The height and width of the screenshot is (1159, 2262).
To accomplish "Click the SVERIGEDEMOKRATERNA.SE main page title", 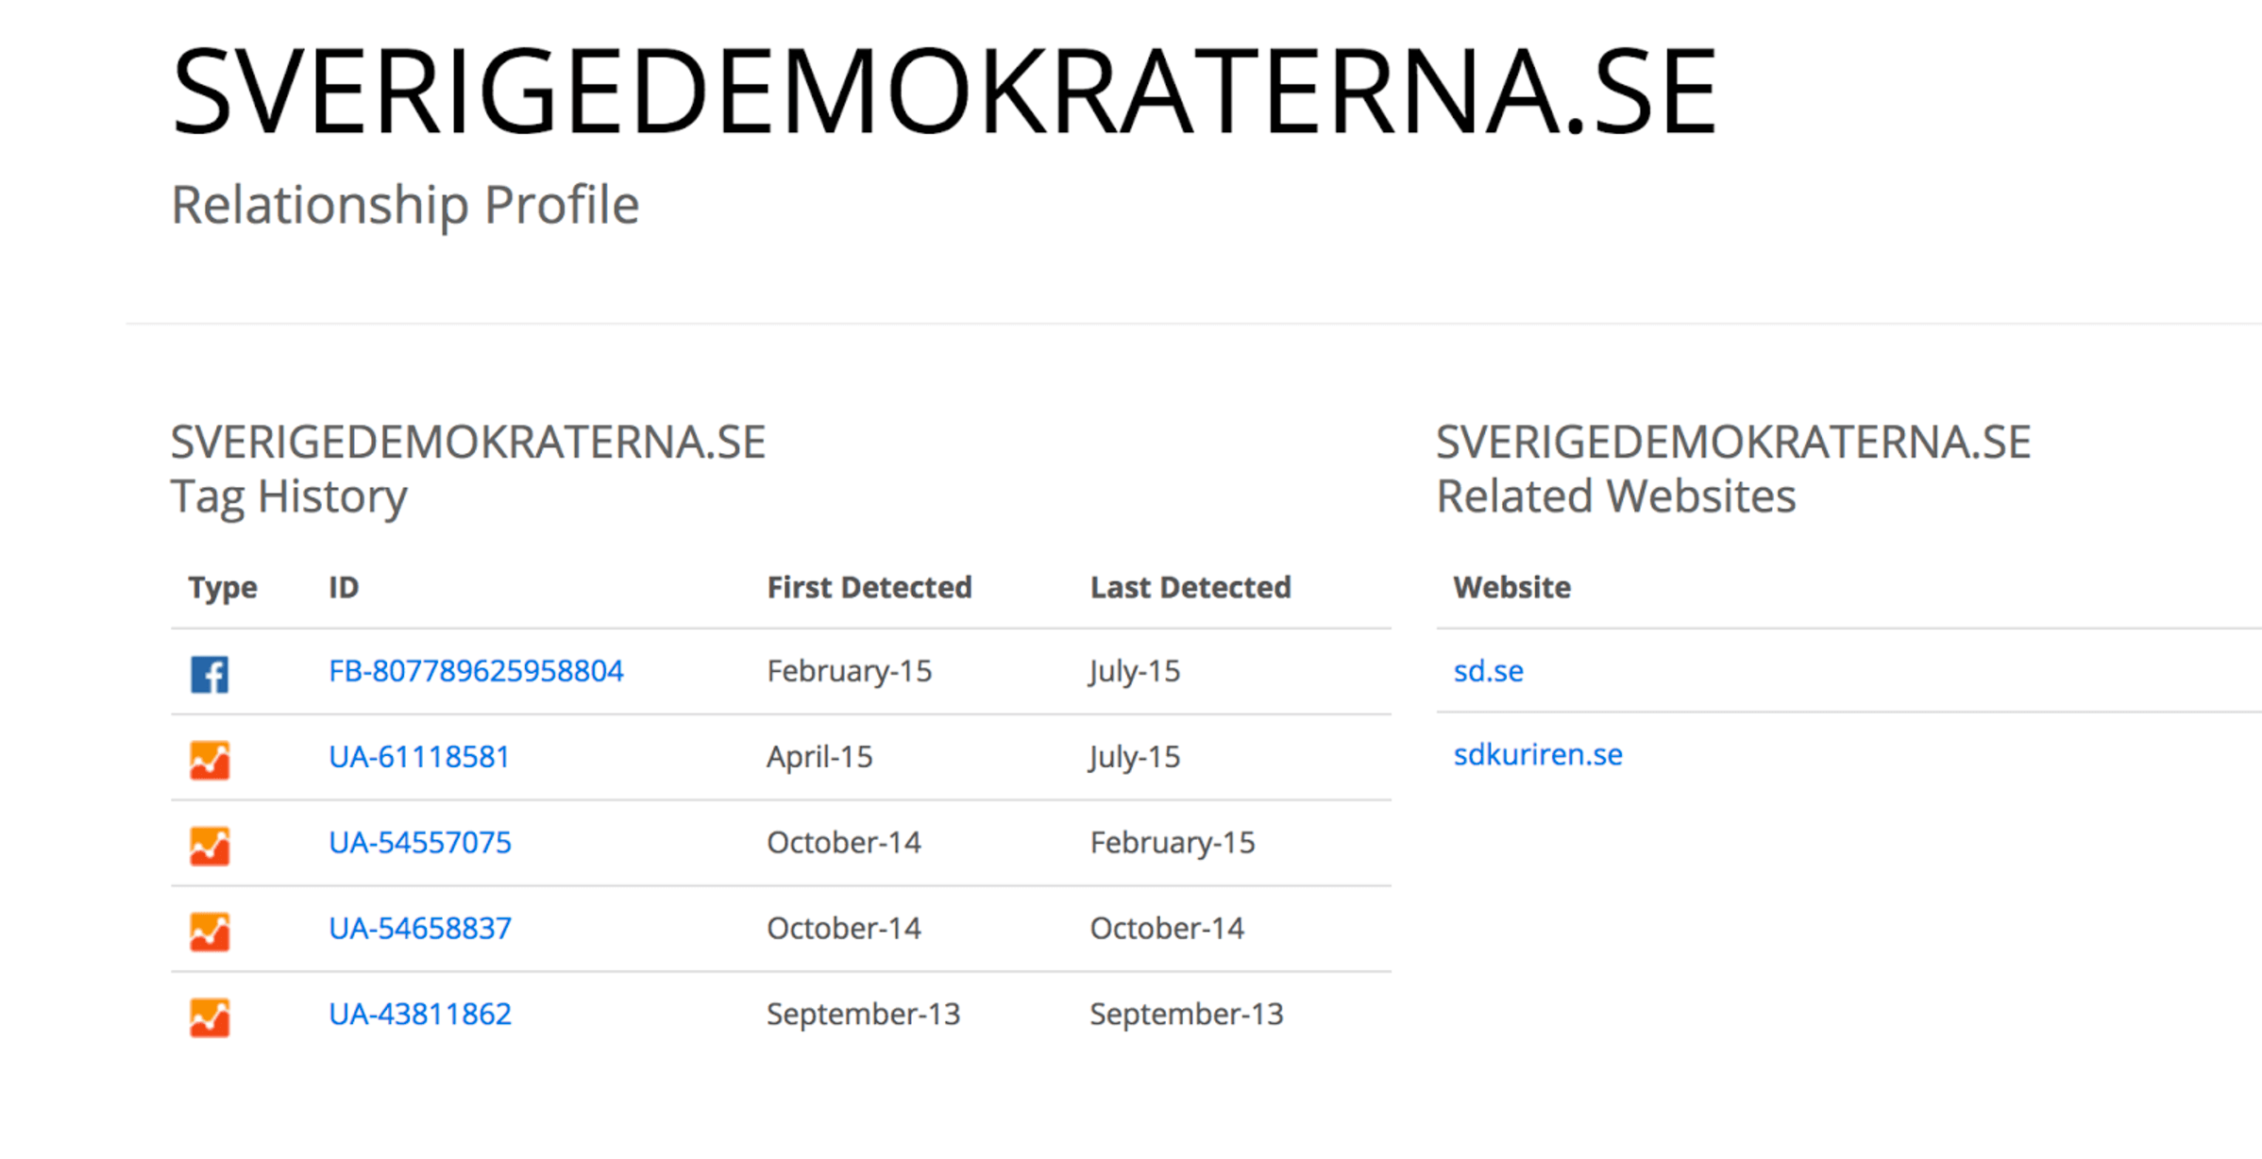I will coord(944,92).
